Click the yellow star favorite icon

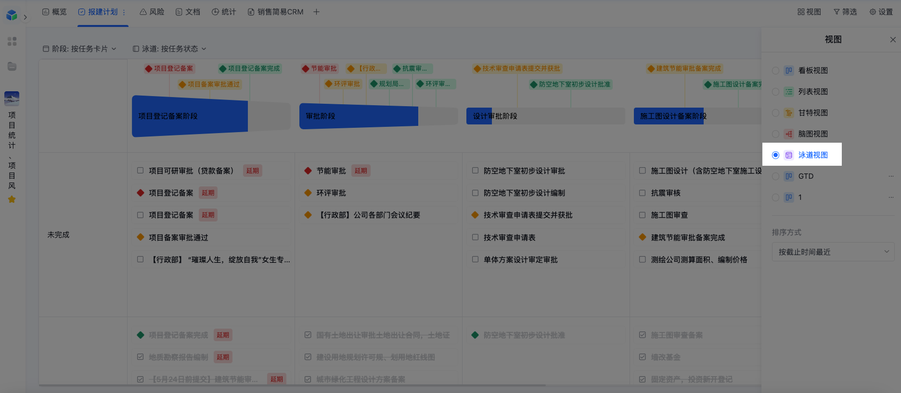click(12, 199)
